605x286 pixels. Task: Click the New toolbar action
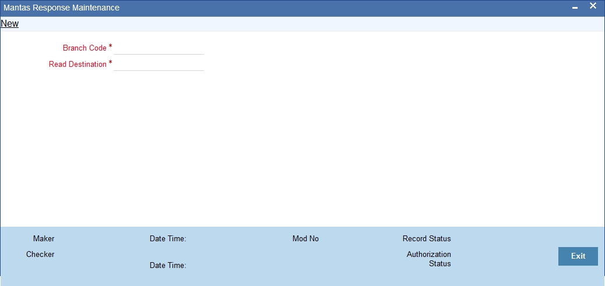(10, 23)
